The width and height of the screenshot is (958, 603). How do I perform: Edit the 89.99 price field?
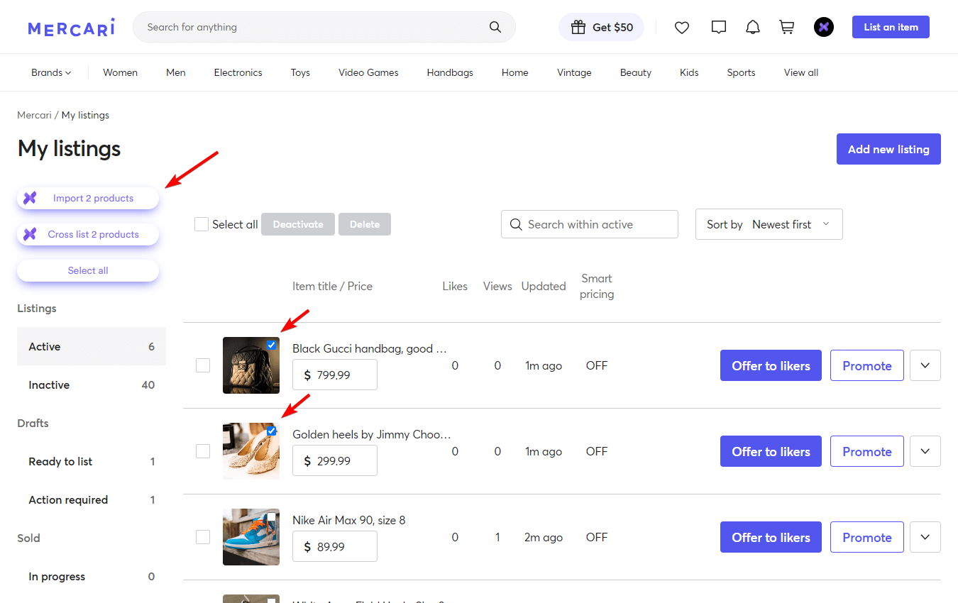tap(335, 546)
